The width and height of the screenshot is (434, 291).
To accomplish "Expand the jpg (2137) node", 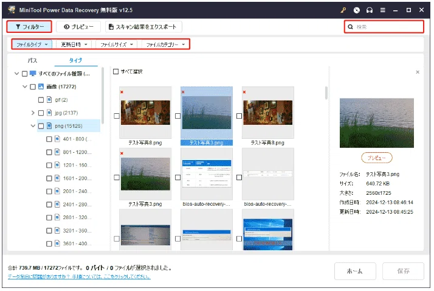I will coord(33,113).
